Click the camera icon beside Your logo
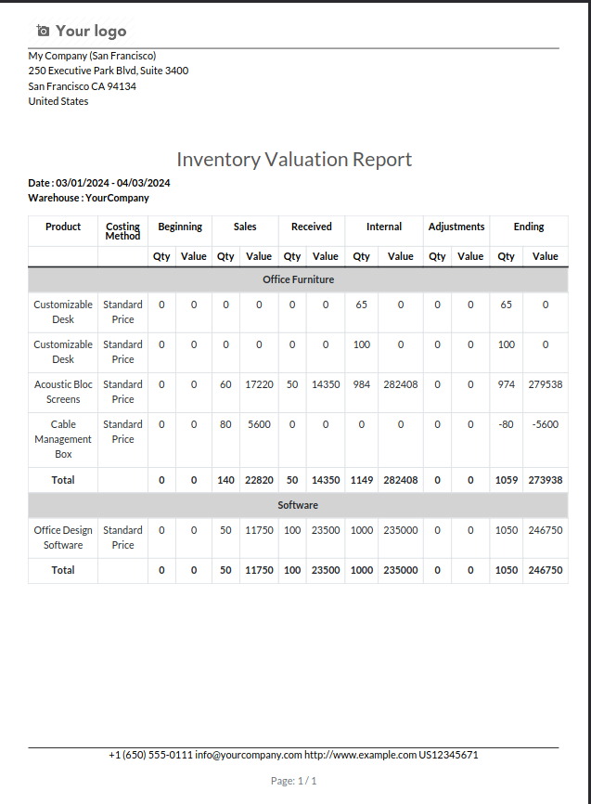This screenshot has width=591, height=804. (43, 31)
